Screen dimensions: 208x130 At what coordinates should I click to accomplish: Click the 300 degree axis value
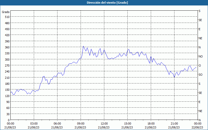8,60
